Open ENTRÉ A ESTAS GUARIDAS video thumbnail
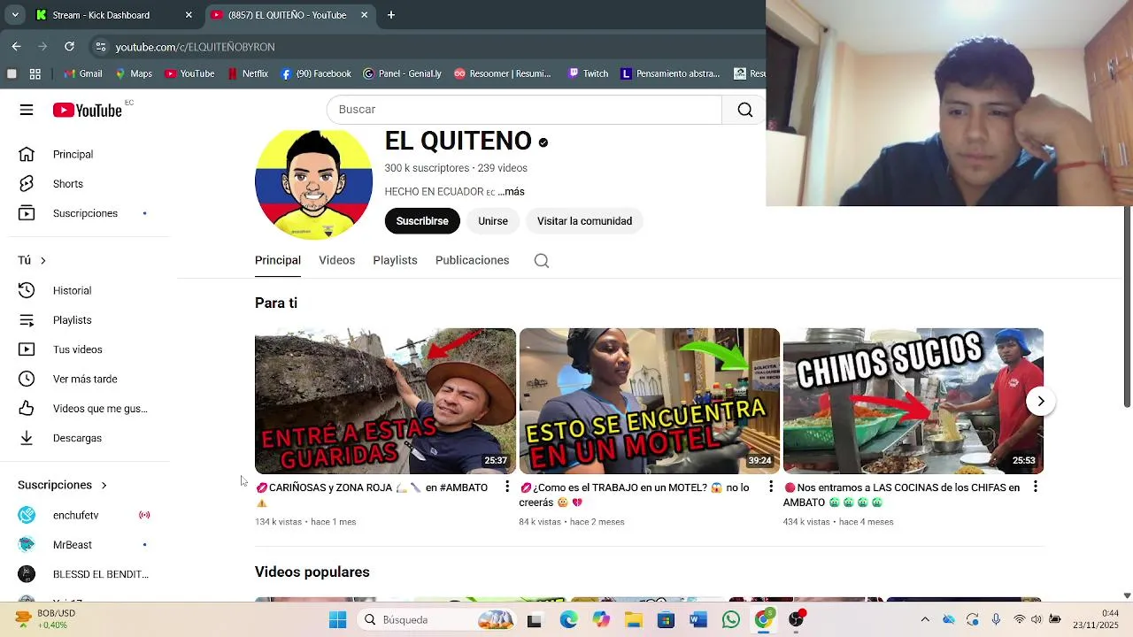Image resolution: width=1133 pixels, height=637 pixels. click(x=385, y=401)
